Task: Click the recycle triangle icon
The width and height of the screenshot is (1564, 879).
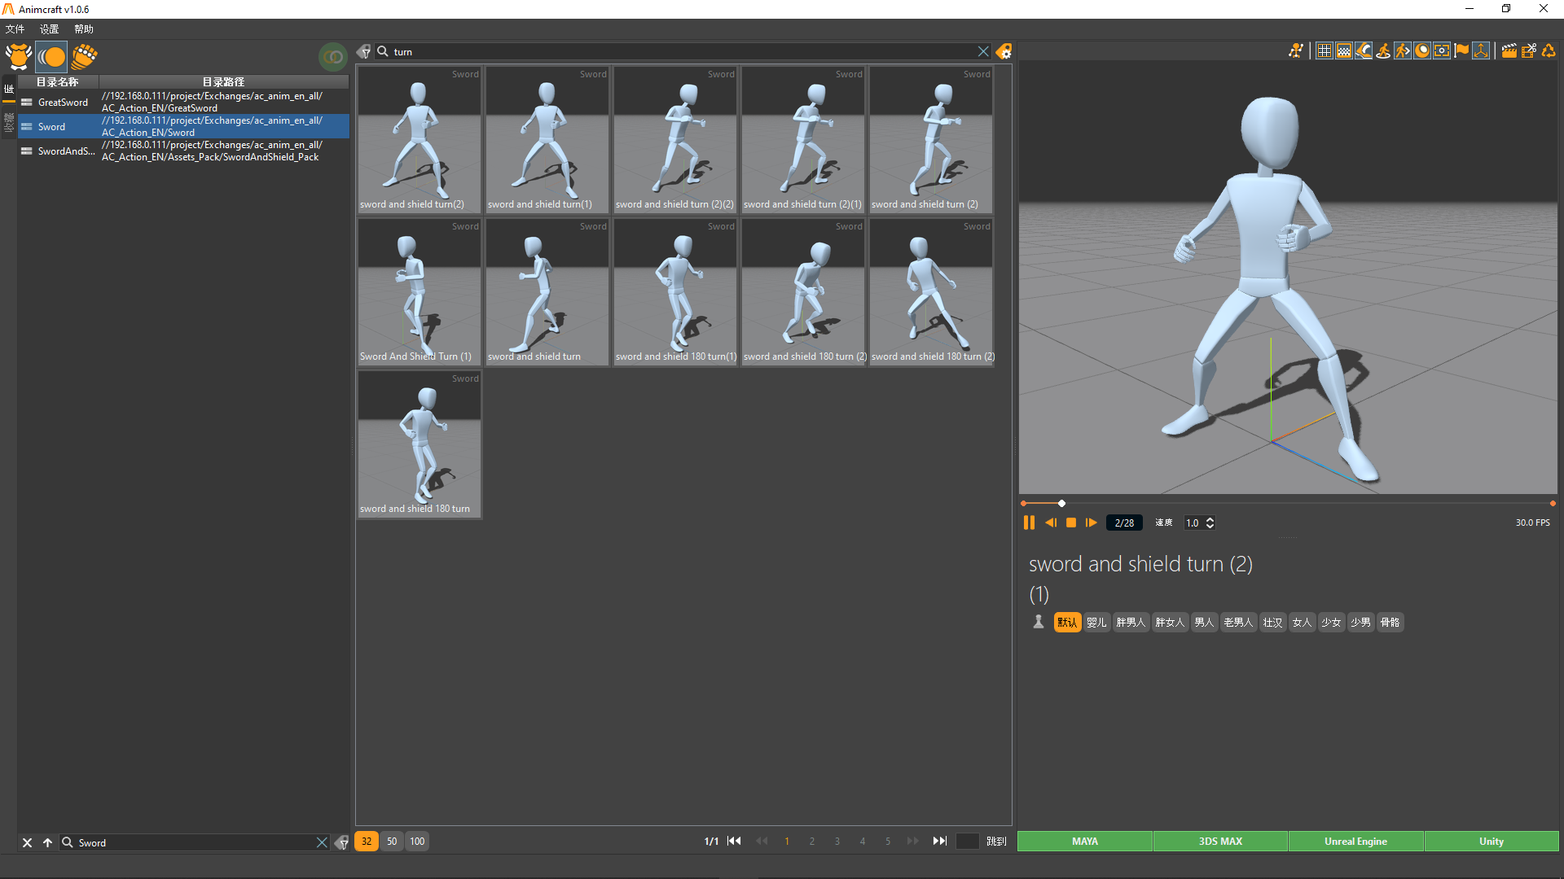Action: 1549,50
